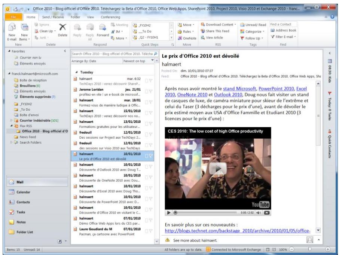The width and height of the screenshot is (339, 255).
Task: Click the Meeting reply icon
Action: point(113,25)
